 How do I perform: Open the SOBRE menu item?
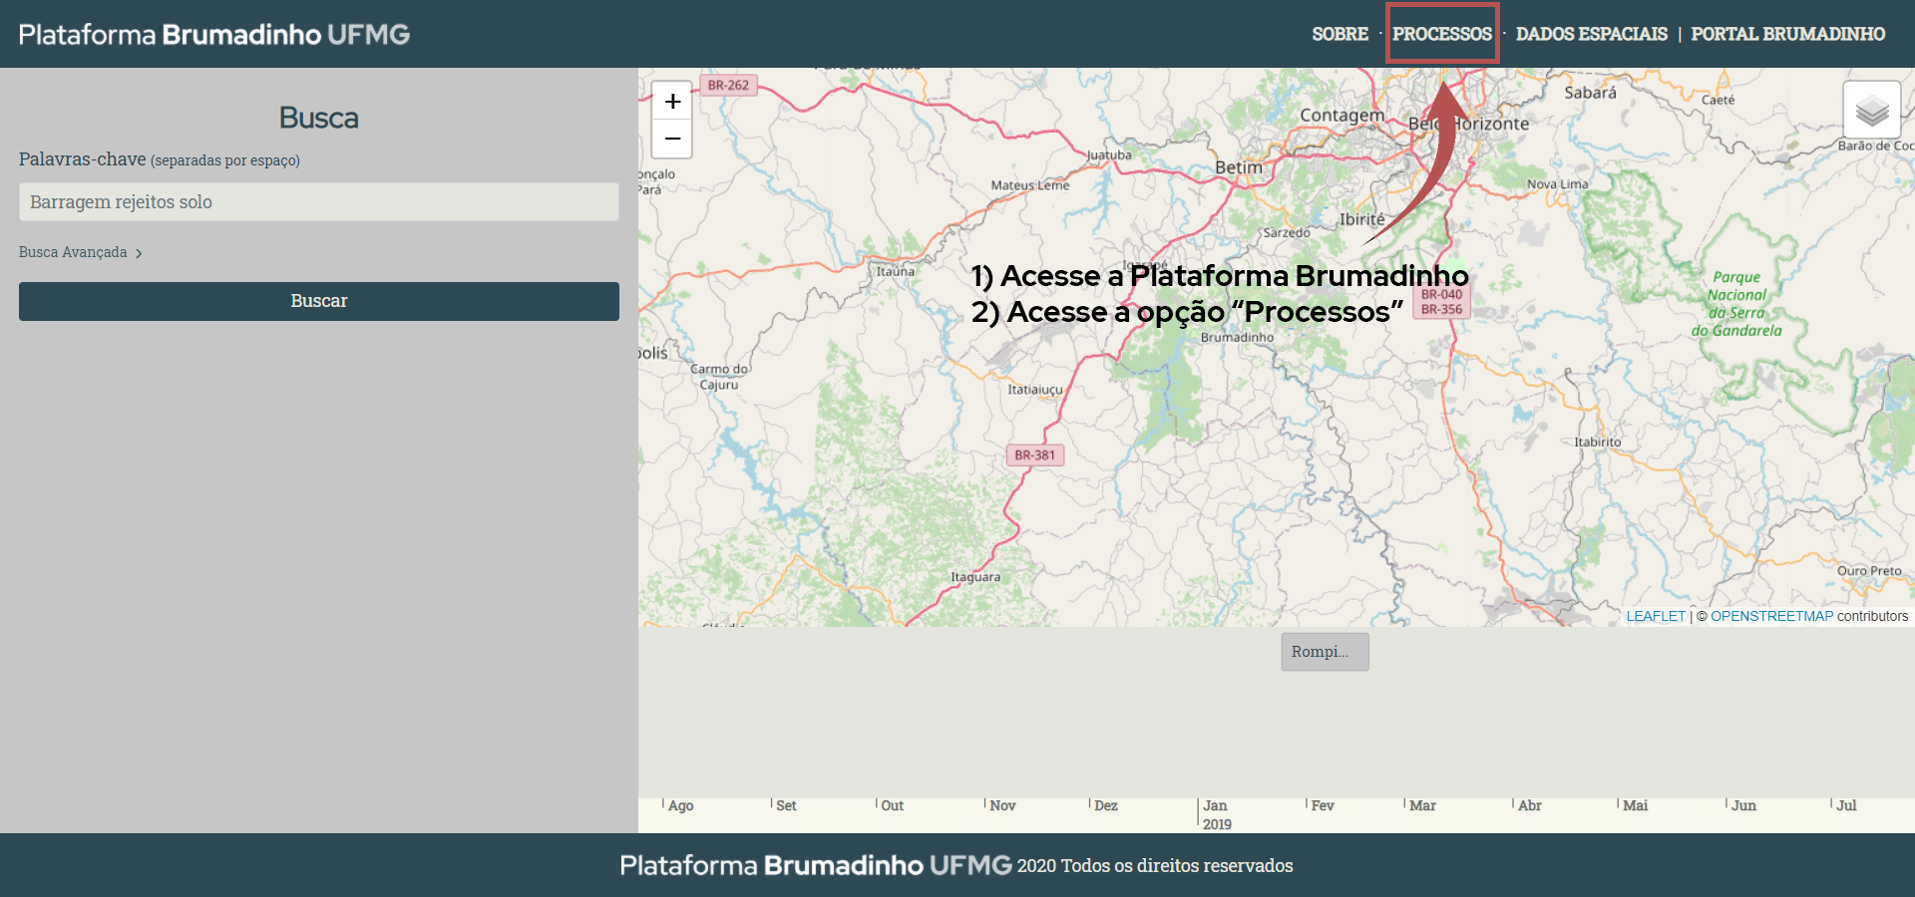coord(1340,34)
